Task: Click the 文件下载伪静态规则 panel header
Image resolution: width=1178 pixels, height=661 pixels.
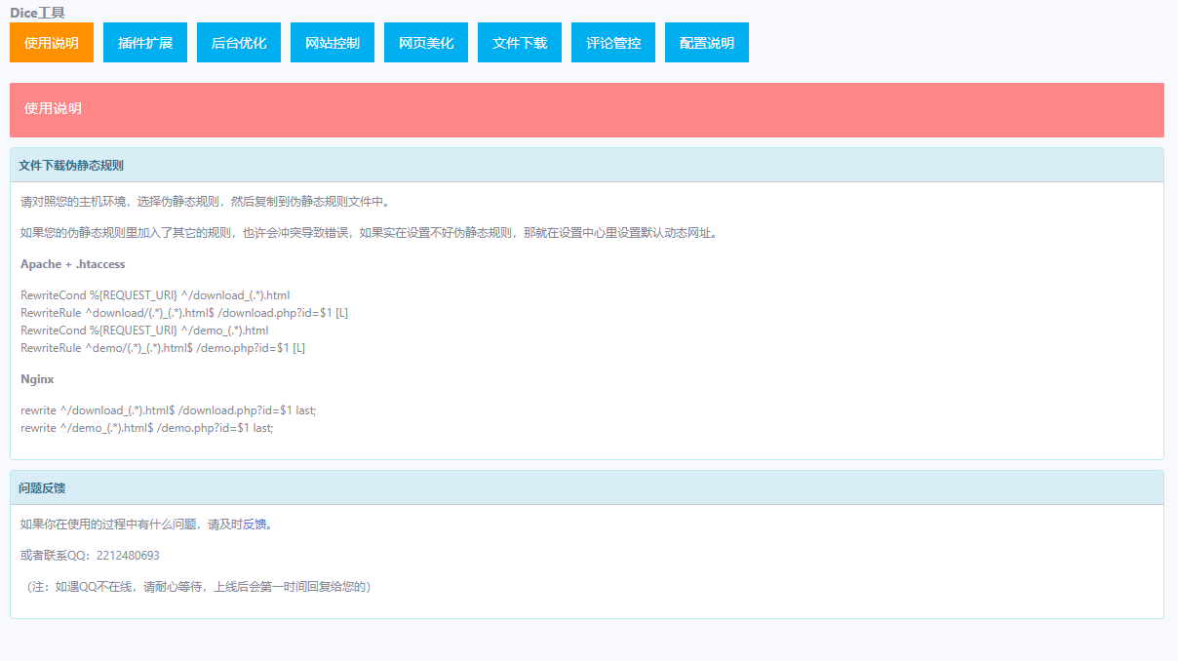Action: click(x=587, y=166)
